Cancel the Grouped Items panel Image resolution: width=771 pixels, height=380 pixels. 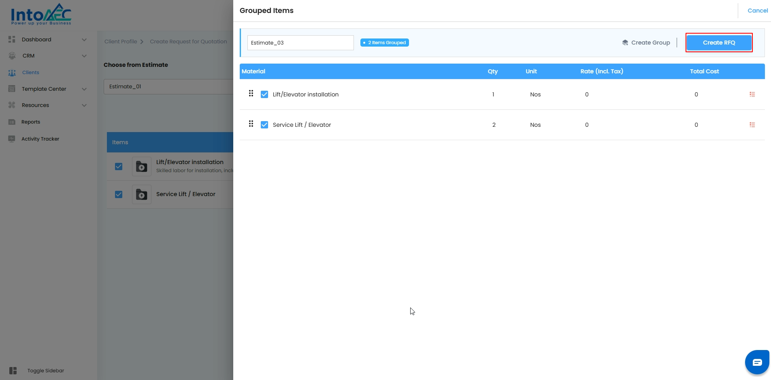758,11
